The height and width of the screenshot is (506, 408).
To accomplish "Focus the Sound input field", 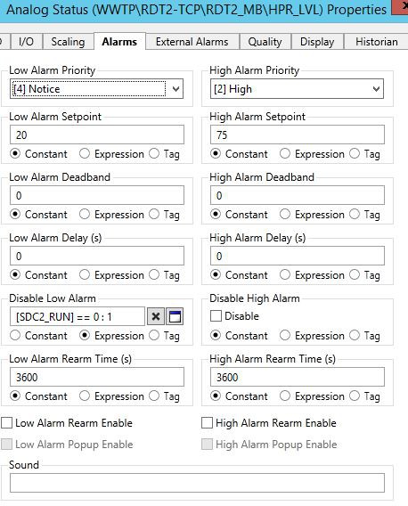I will pyautogui.click(x=197, y=483).
